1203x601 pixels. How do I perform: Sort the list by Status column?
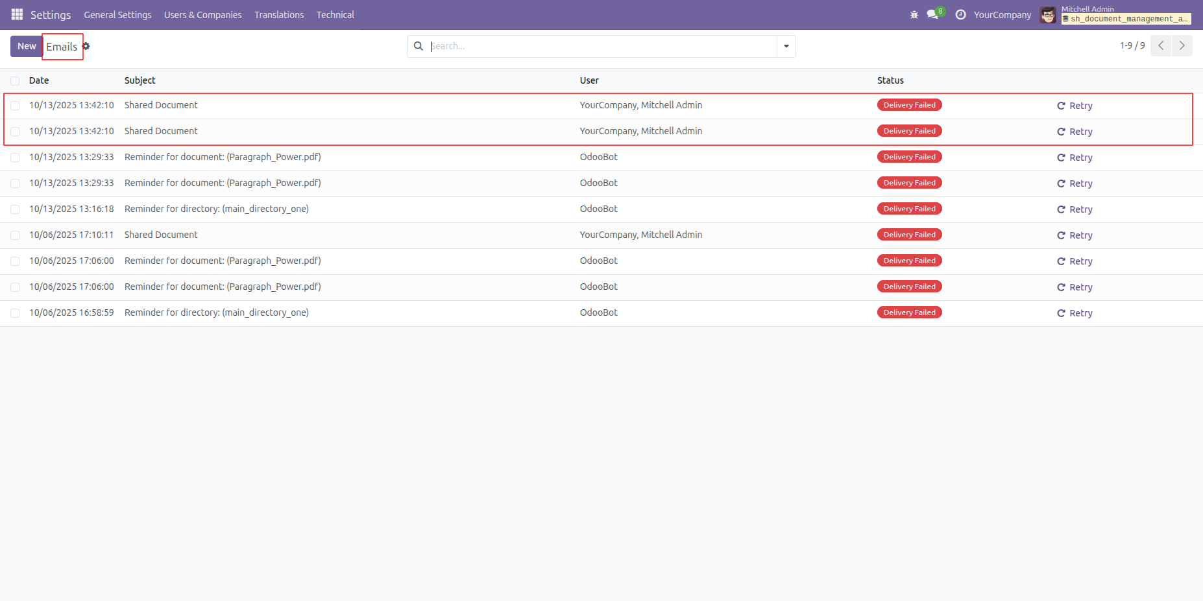point(890,80)
